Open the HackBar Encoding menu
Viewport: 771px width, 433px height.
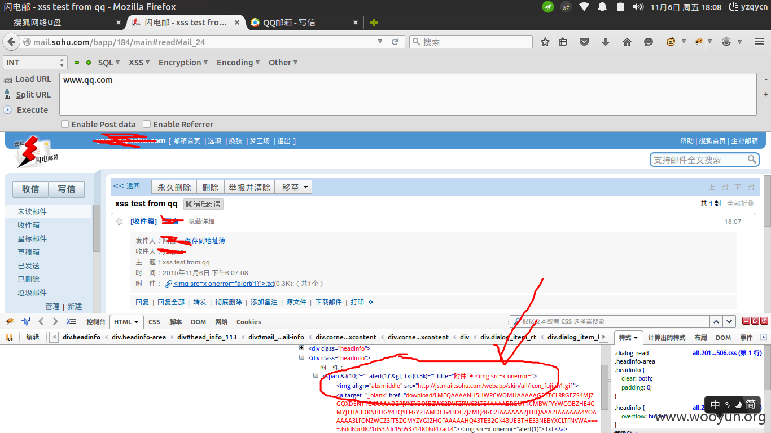point(238,63)
